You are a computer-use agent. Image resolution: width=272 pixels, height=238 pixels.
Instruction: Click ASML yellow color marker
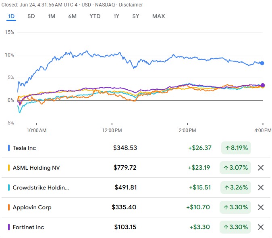9,168
